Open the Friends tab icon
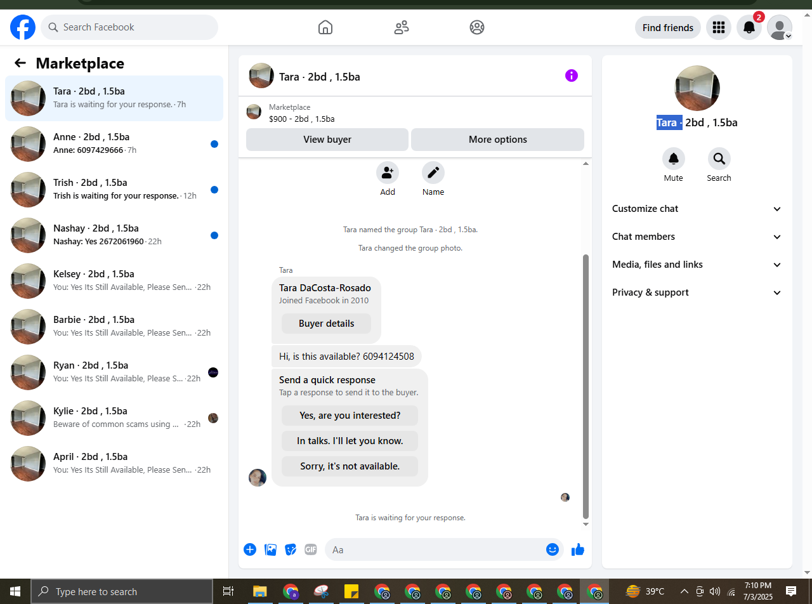This screenshot has width=812, height=604. coord(401,27)
